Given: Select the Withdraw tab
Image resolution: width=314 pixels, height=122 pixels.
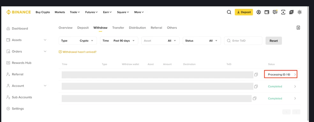Looking at the screenshot, I should pyautogui.click(x=100, y=28).
